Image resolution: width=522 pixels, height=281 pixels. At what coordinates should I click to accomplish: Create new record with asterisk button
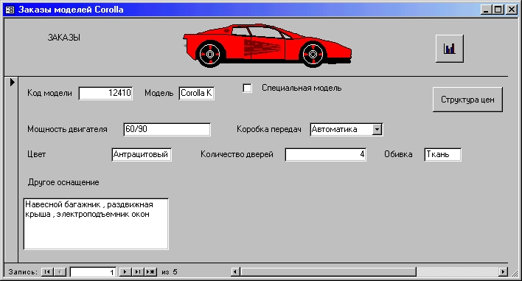pyautogui.click(x=150, y=271)
